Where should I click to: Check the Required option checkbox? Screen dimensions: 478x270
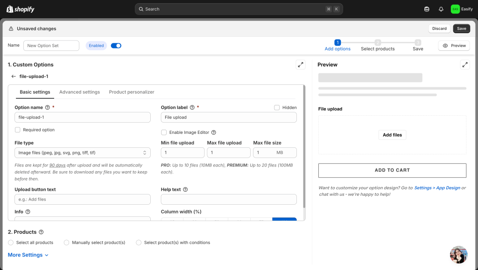tap(18, 130)
